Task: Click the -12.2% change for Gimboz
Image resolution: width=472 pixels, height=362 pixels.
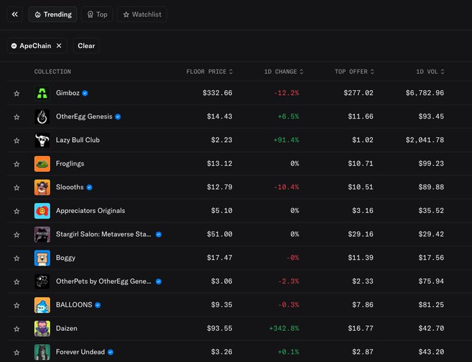Action: coord(286,93)
